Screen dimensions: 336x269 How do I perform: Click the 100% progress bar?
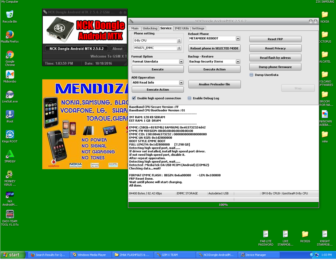pyautogui.click(x=223, y=205)
